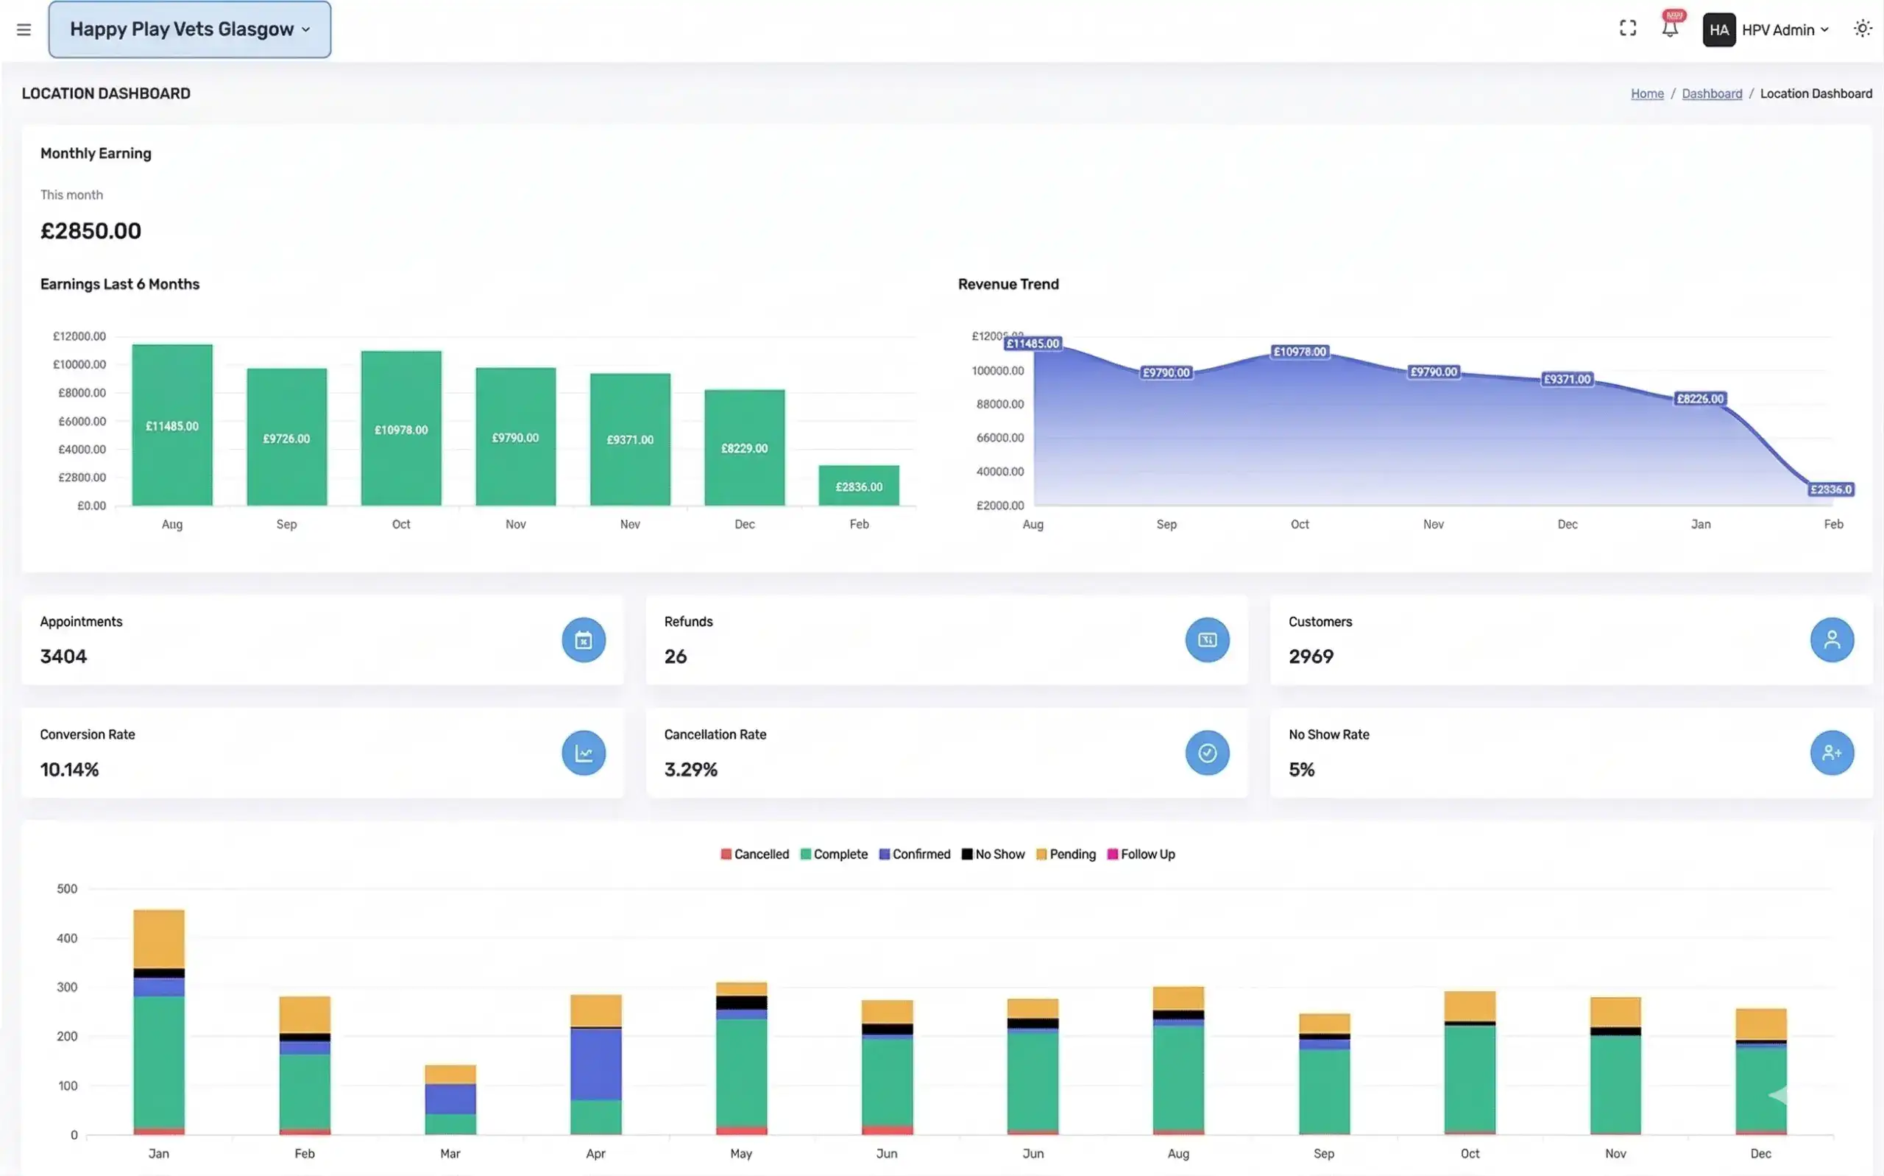
Task: Select the Refunds card icon
Action: [x=1207, y=640]
